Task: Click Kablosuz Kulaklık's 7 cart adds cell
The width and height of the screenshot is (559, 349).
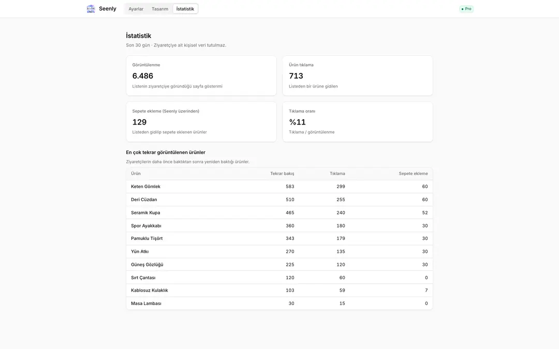Action: click(426, 290)
